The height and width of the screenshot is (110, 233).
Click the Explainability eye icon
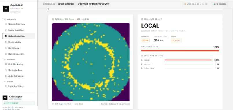[6, 42]
